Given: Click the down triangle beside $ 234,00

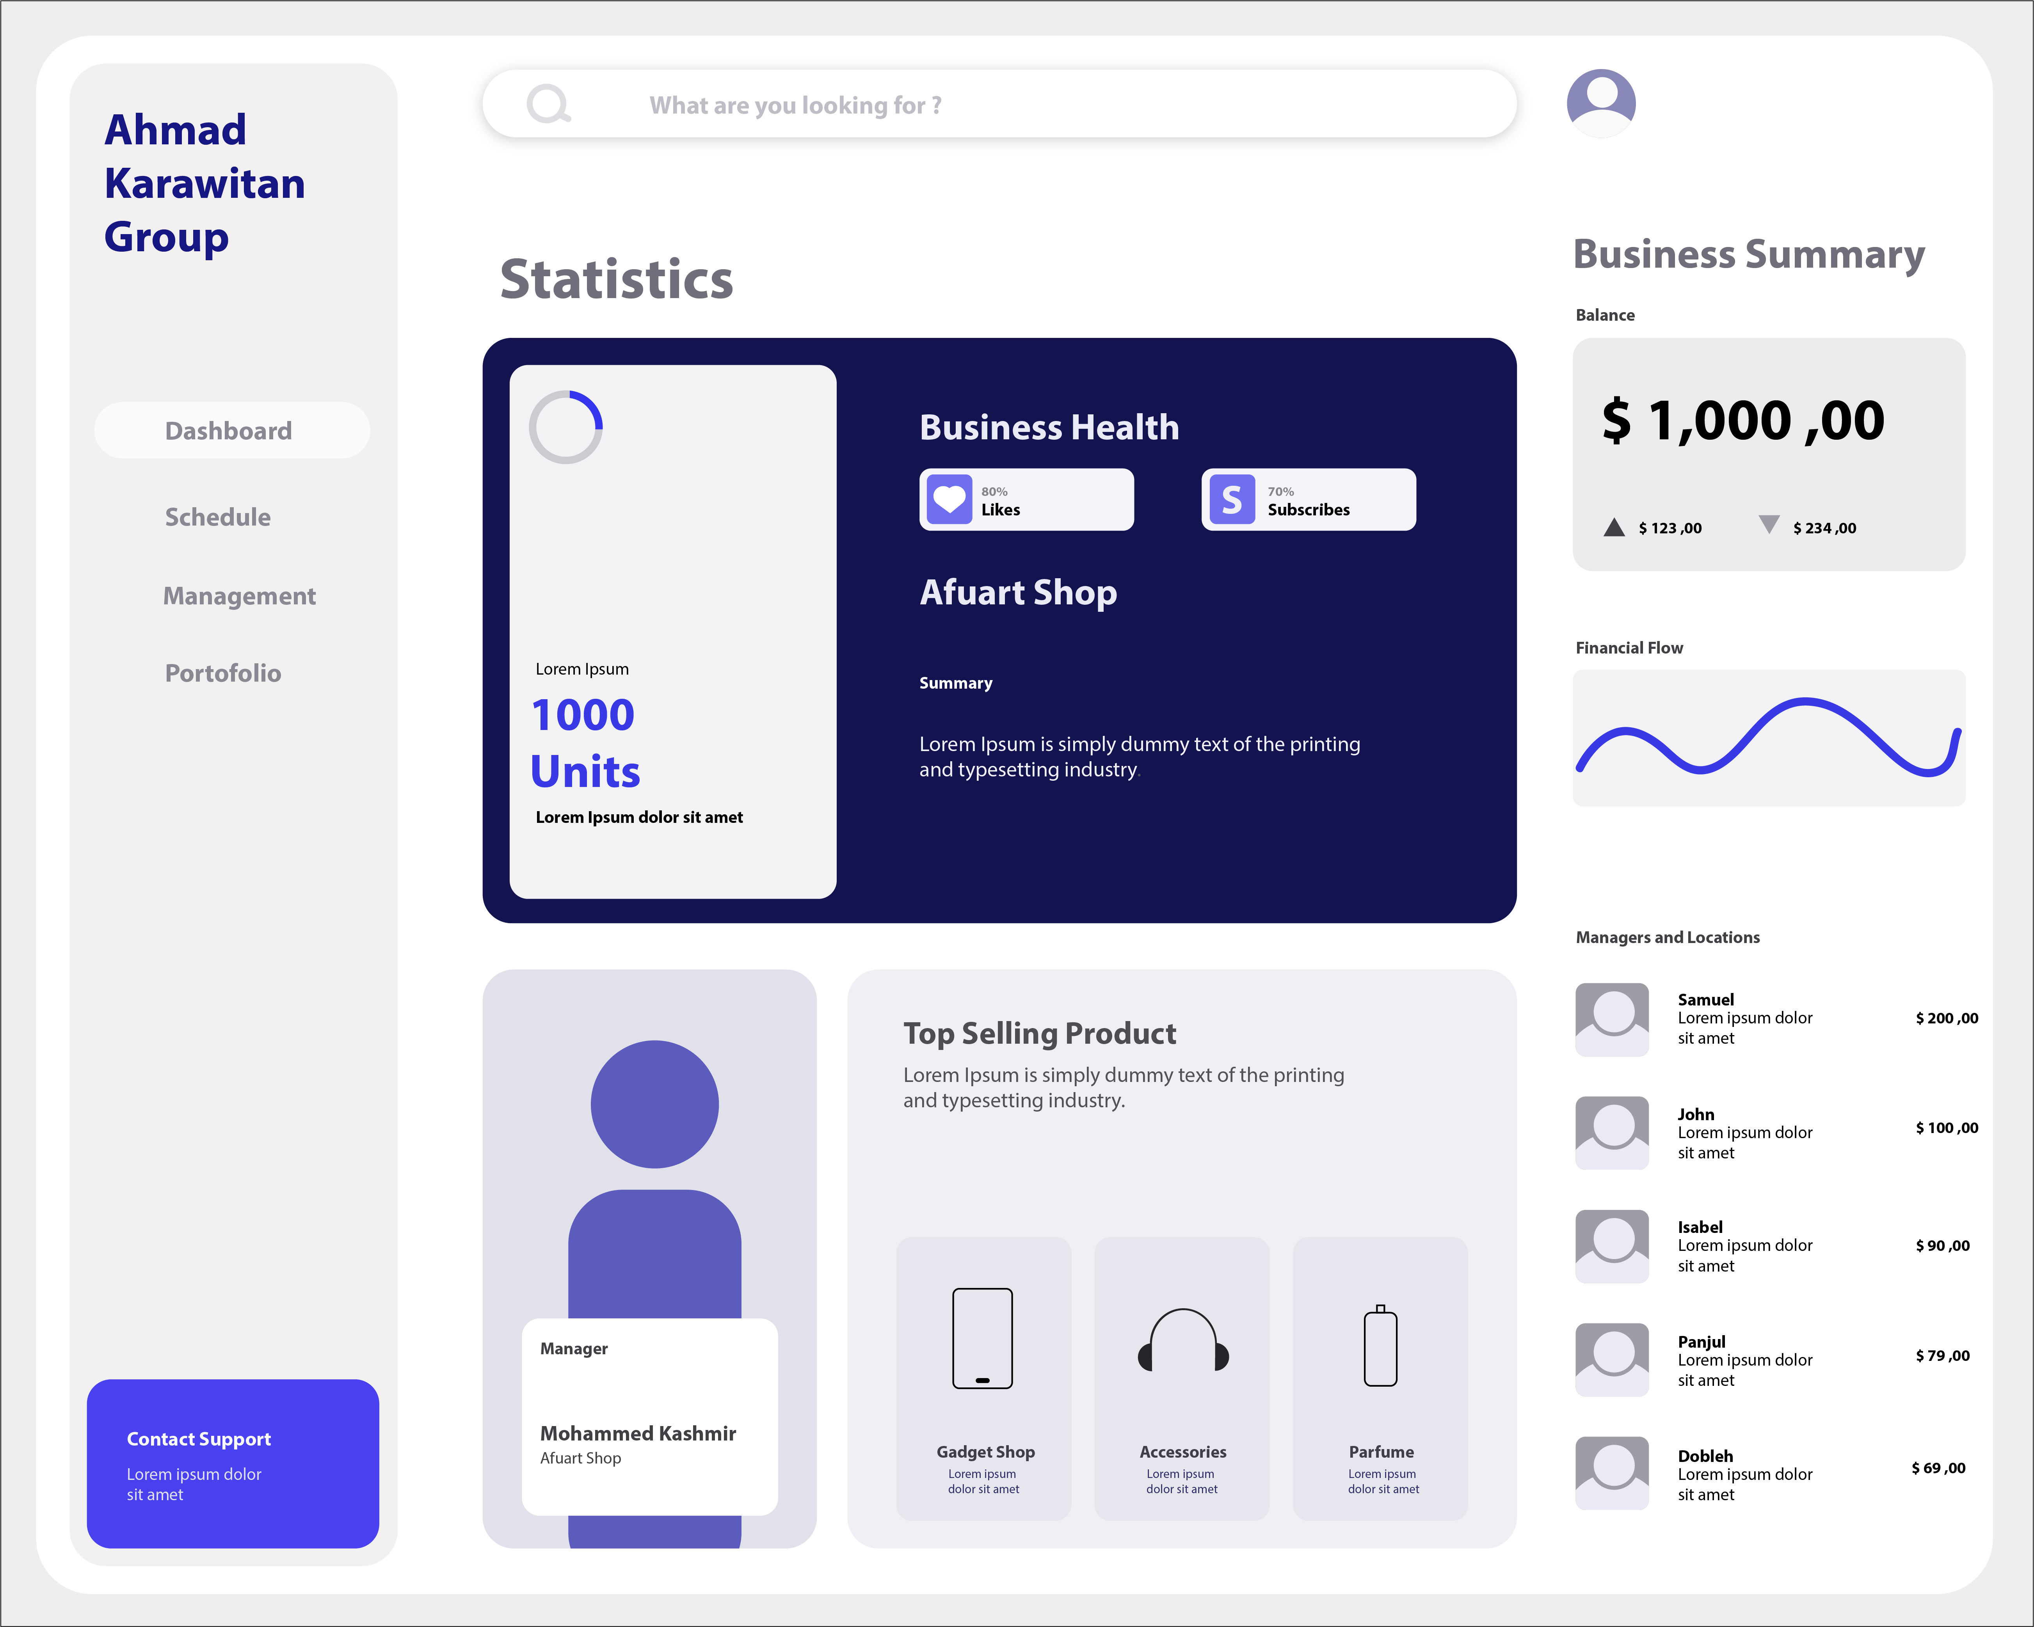Looking at the screenshot, I should pos(1769,524).
